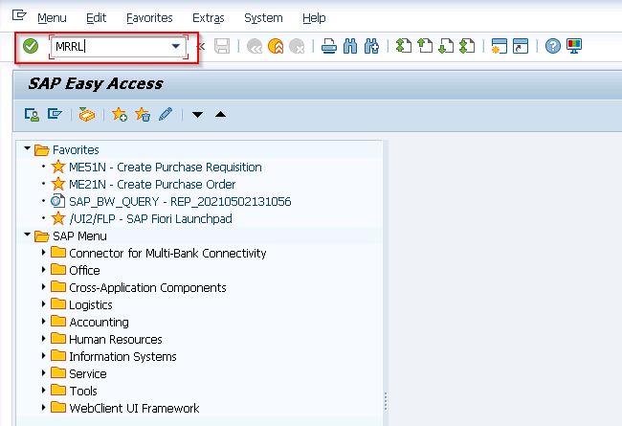The image size is (622, 426).
Task: Click the window menu icon left of Menu
Action: pyautogui.click(x=19, y=15)
